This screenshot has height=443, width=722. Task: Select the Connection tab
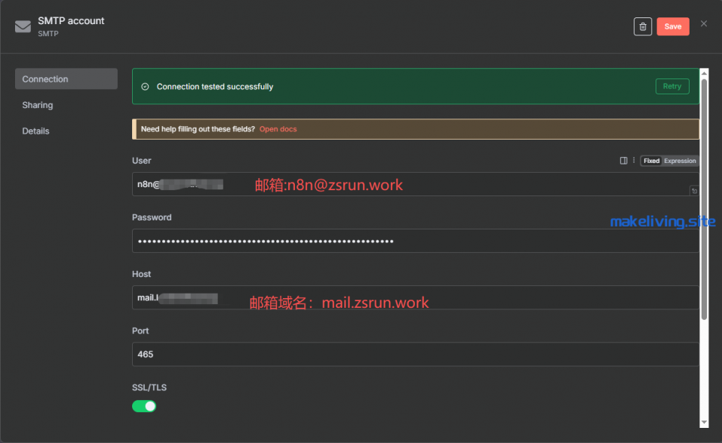click(45, 78)
